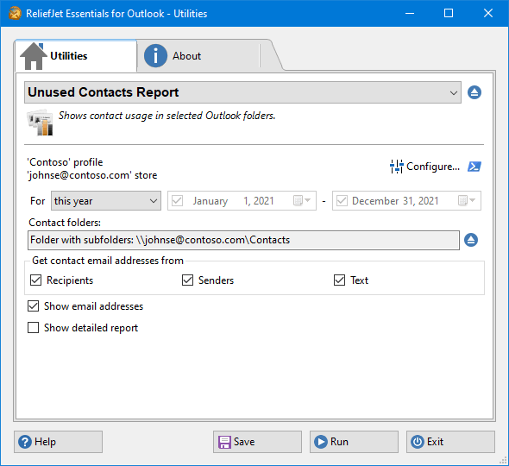Uncheck the Recipients checkbox
The height and width of the screenshot is (466, 509).
(35, 280)
